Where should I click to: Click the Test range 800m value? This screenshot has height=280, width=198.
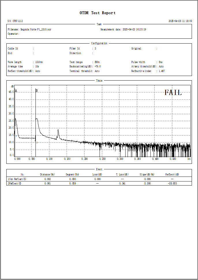coord(97,62)
